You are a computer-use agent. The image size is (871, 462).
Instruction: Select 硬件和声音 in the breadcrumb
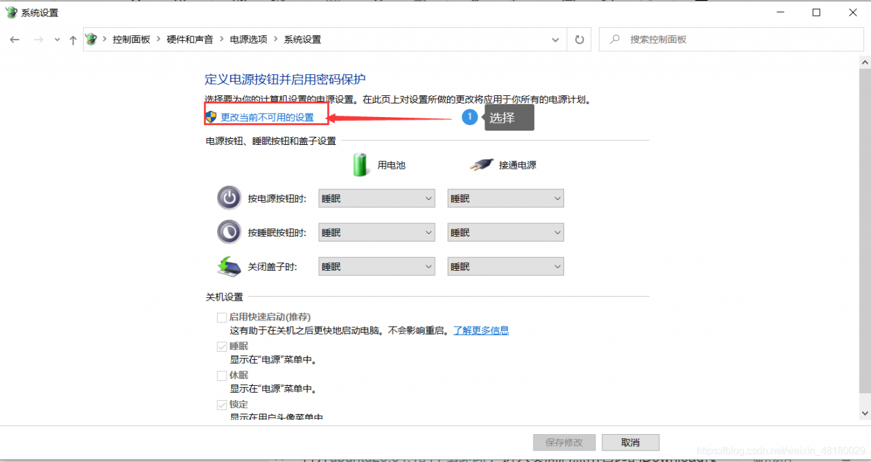pyautogui.click(x=190, y=39)
